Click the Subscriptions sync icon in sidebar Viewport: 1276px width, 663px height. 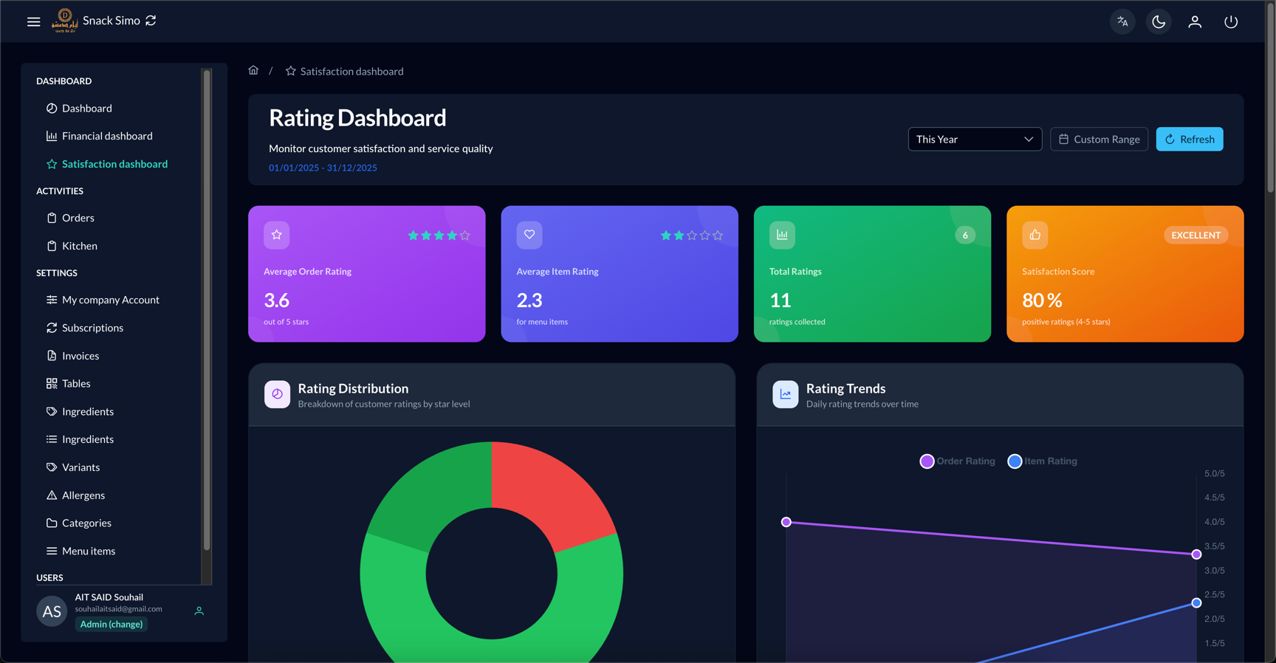(x=52, y=328)
